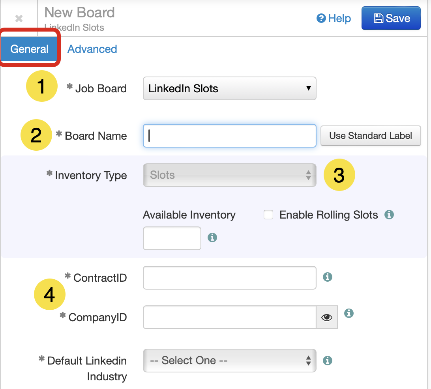Screen dimensions: 431x389
Task: Click the New Board title text
Action: pyautogui.click(x=79, y=13)
